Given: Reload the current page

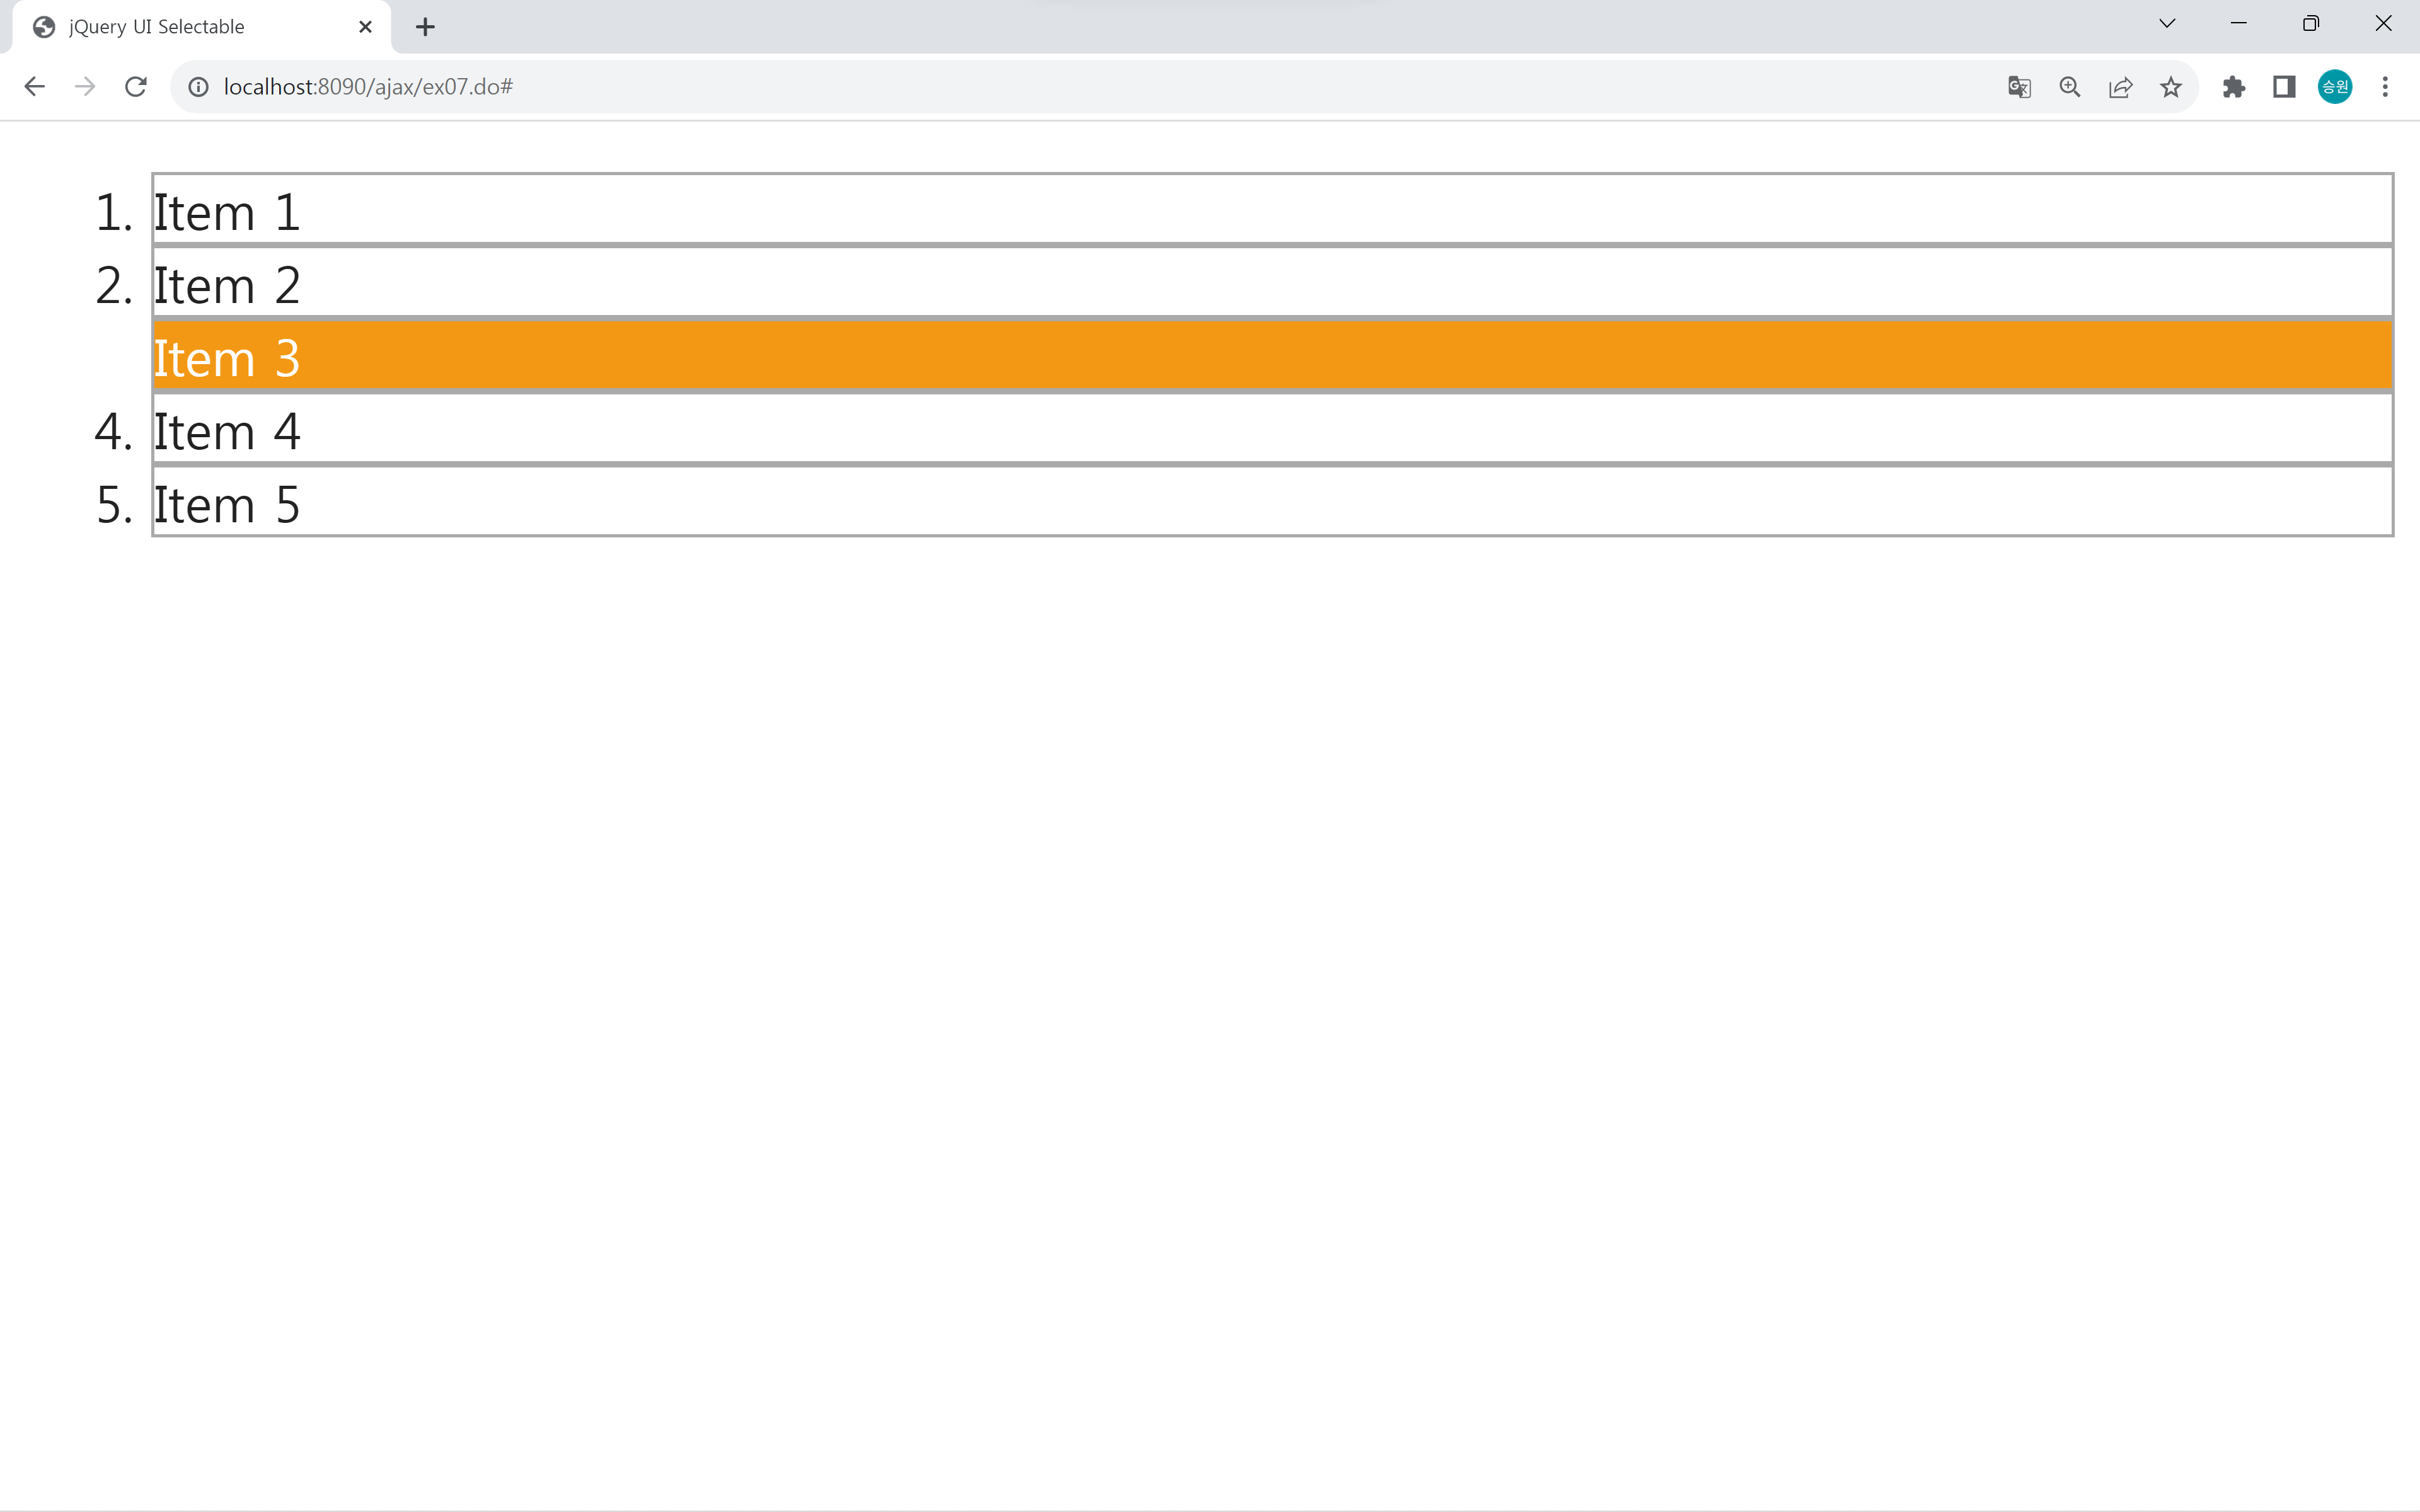Looking at the screenshot, I should (x=136, y=87).
